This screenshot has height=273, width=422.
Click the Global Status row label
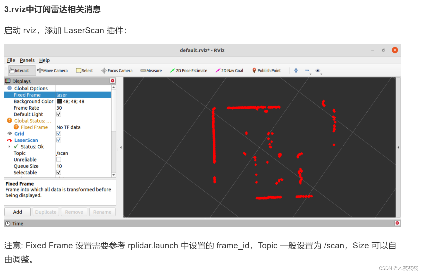[x=32, y=120]
